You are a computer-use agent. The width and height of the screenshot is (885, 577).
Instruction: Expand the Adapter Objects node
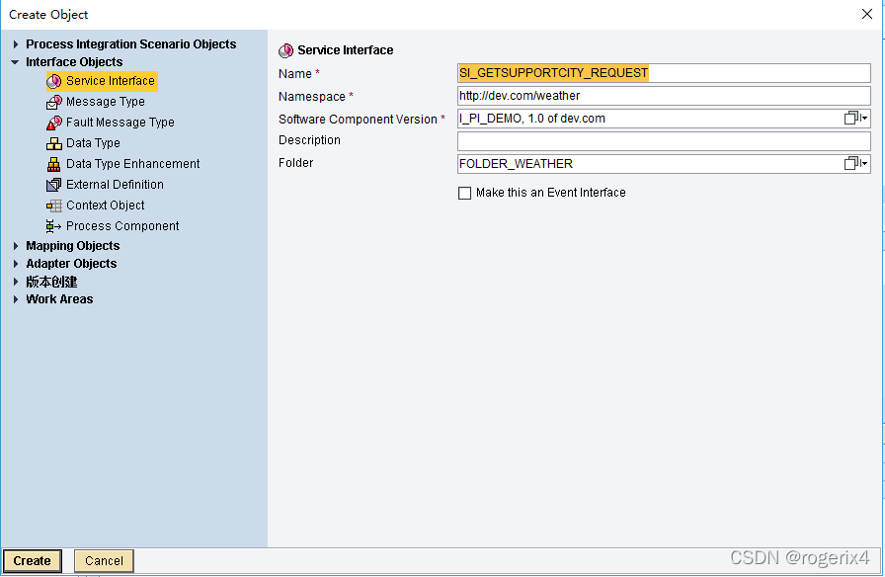pos(16,264)
